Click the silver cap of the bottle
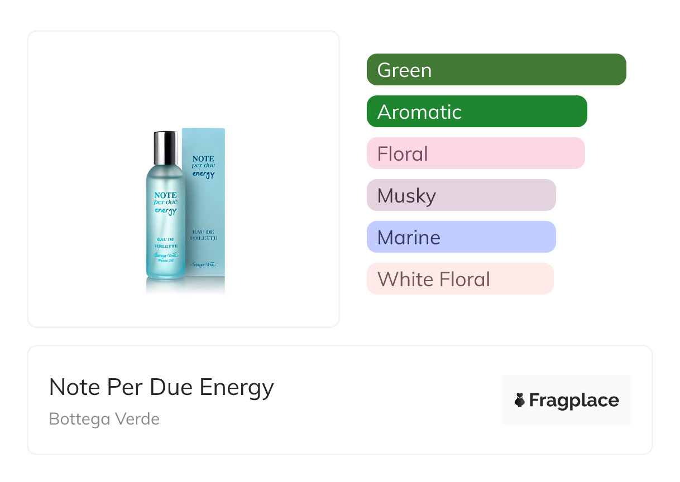This screenshot has width=680, height=482. [x=165, y=147]
